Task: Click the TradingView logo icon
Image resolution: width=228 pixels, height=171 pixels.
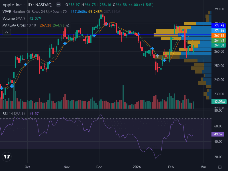Action: tap(7, 157)
